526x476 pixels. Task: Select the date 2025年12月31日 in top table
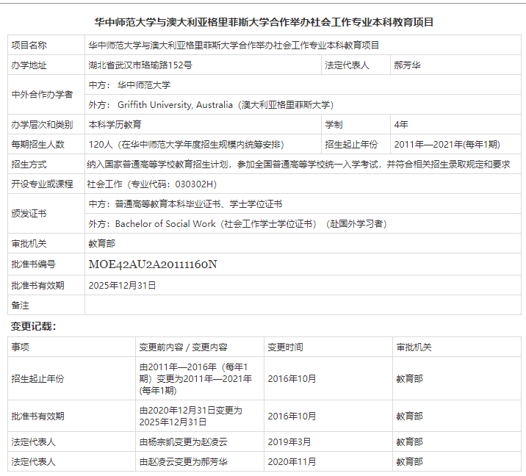pyautogui.click(x=122, y=286)
